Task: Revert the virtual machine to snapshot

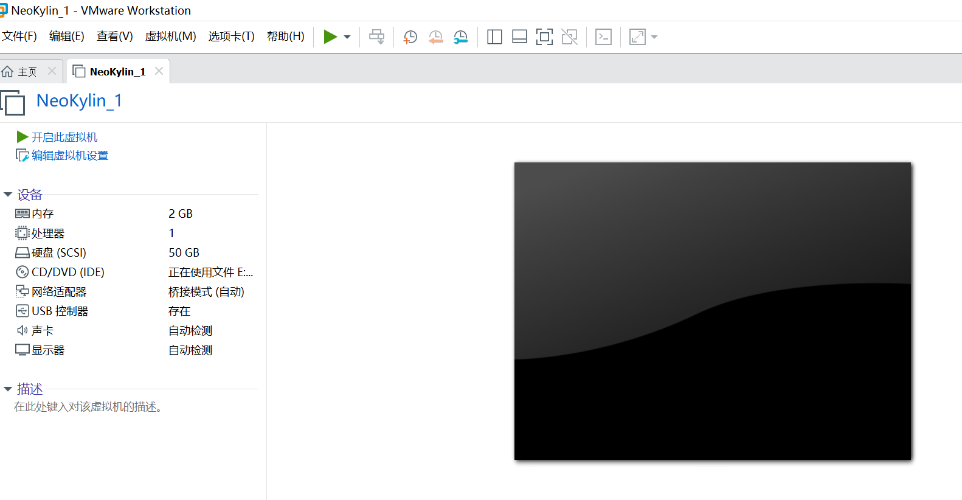Action: 435,37
